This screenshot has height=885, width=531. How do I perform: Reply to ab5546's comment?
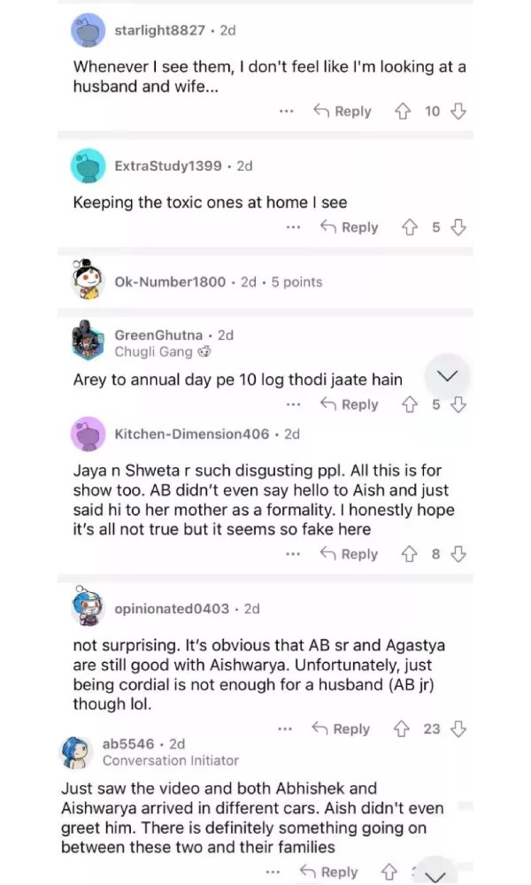328,872
